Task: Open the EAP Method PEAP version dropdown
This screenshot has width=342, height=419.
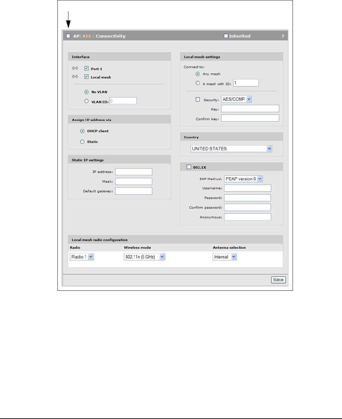Action: 243,179
